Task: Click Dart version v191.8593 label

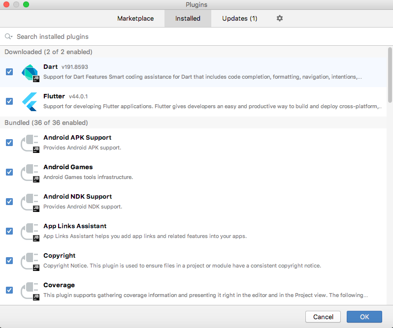Action: point(75,67)
